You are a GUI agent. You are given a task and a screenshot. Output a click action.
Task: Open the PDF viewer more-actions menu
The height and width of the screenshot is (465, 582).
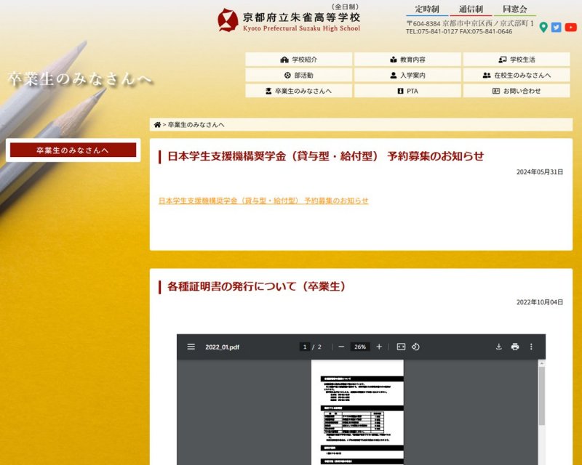tap(531, 347)
